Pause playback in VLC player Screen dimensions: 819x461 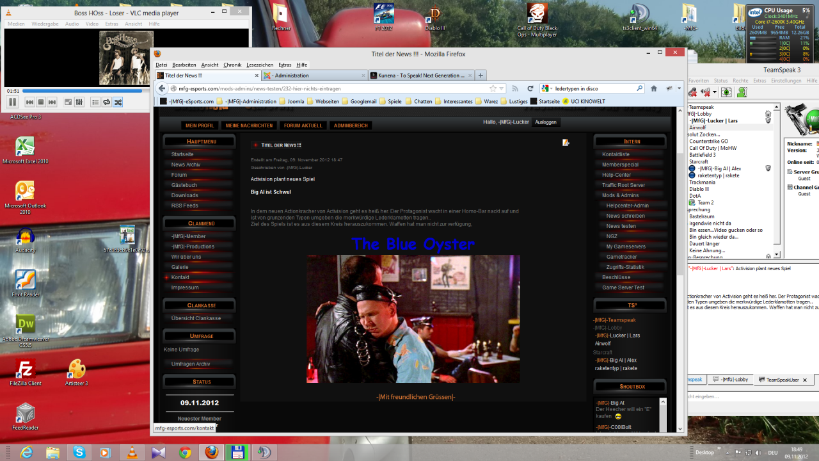12,102
